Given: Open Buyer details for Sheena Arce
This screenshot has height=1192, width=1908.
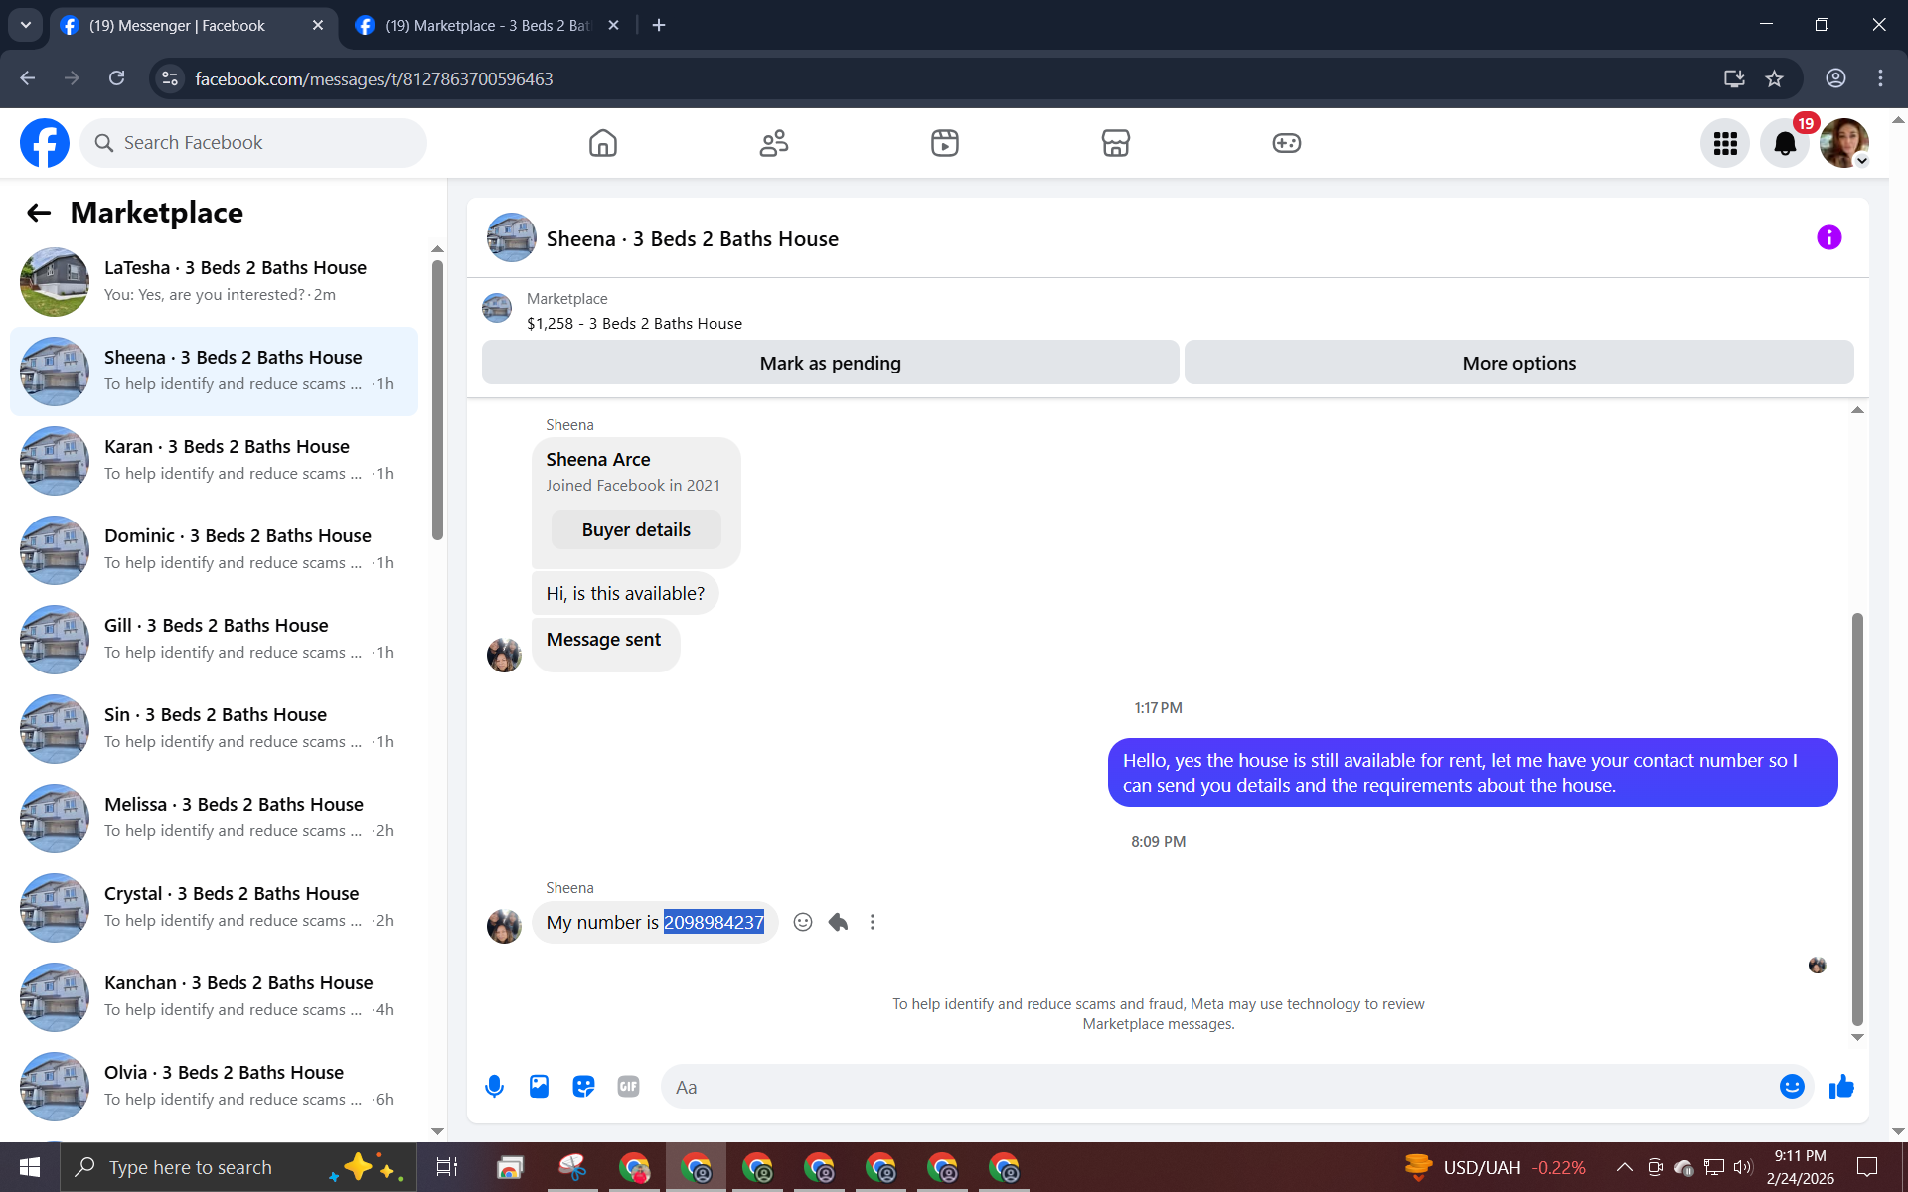Looking at the screenshot, I should (x=636, y=529).
